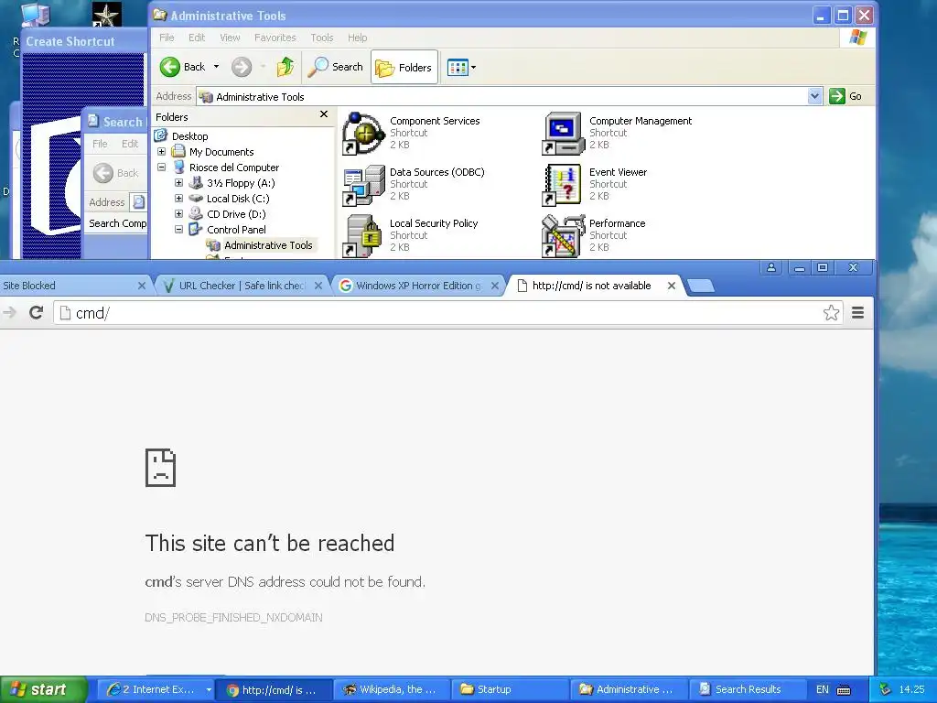Viewport: 937px width, 703px height.
Task: Switch to URL Checker browser tab
Action: pyautogui.click(x=242, y=286)
